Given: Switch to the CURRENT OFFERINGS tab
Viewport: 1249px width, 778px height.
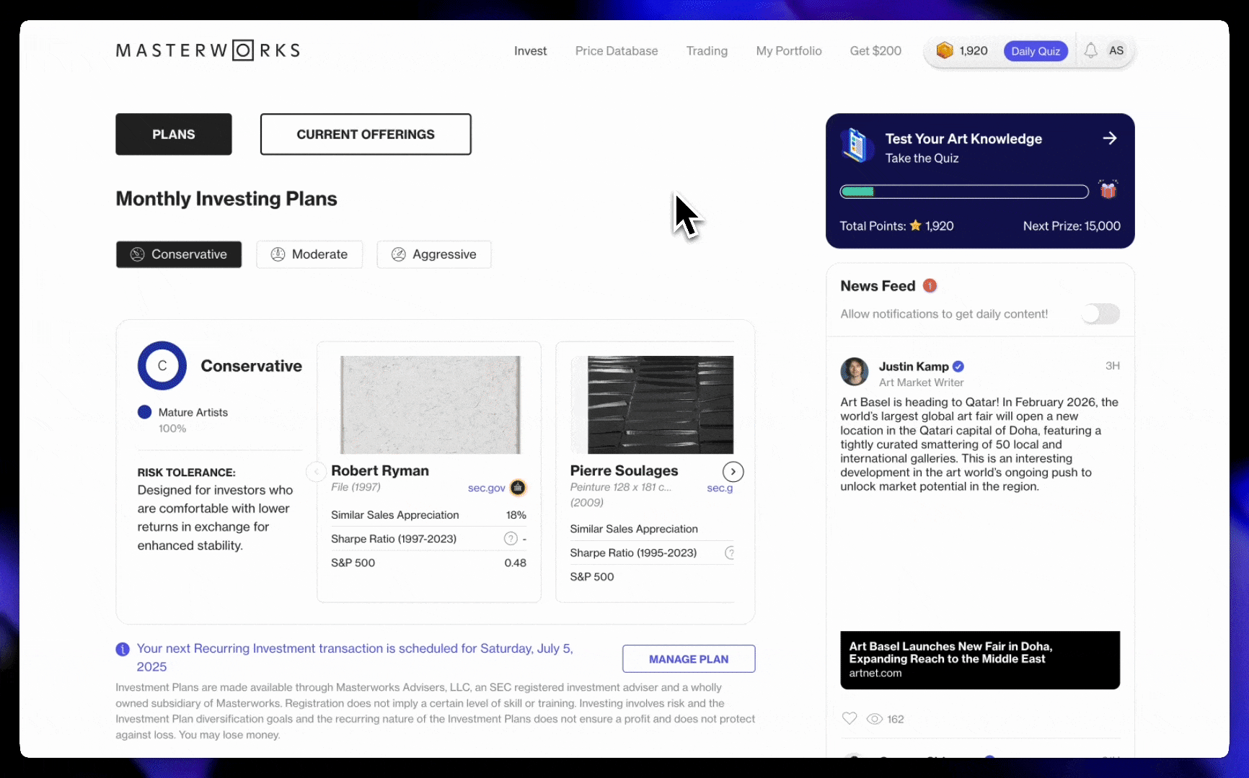Looking at the screenshot, I should pyautogui.click(x=366, y=134).
